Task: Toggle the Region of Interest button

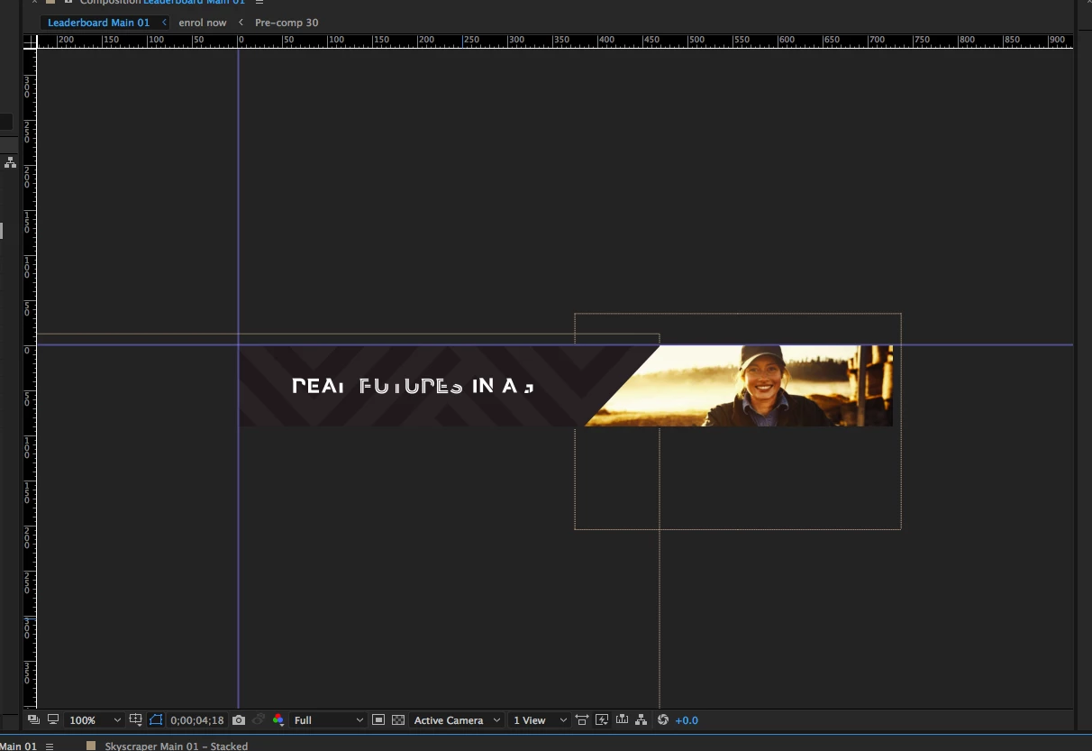Action: click(x=378, y=719)
